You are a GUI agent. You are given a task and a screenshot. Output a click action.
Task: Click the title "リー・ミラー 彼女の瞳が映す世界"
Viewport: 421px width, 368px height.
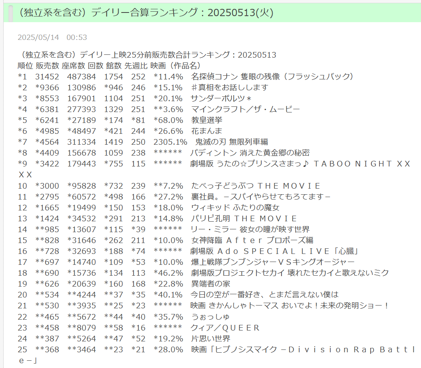[x=250, y=229]
